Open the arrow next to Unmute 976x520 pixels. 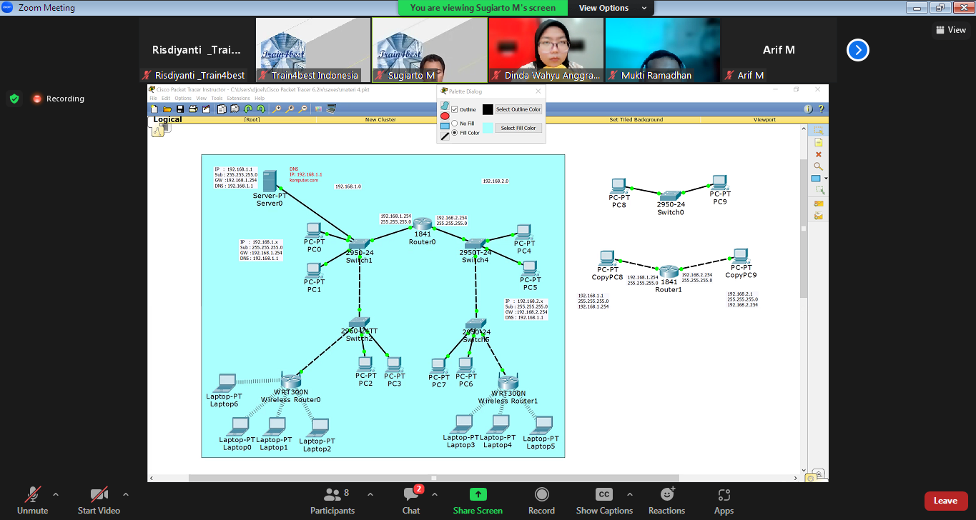[56, 494]
